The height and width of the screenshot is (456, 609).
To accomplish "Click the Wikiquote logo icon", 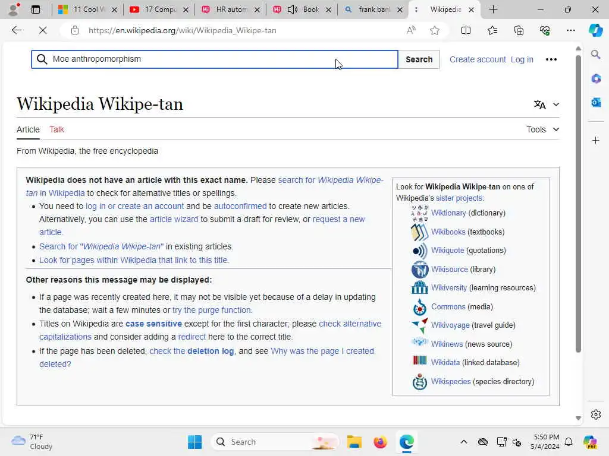I will pos(419,251).
